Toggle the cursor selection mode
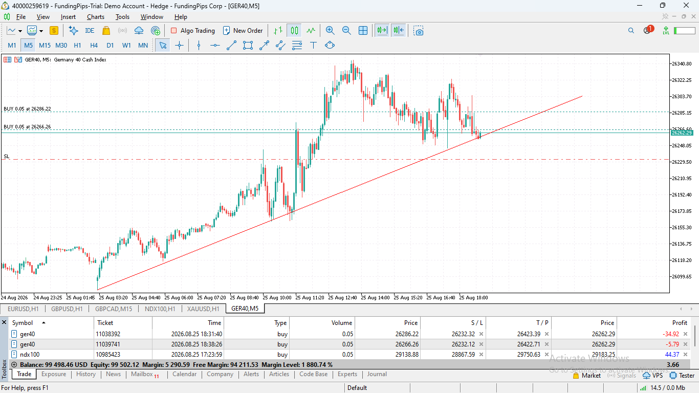The width and height of the screenshot is (699, 393). tap(163, 45)
